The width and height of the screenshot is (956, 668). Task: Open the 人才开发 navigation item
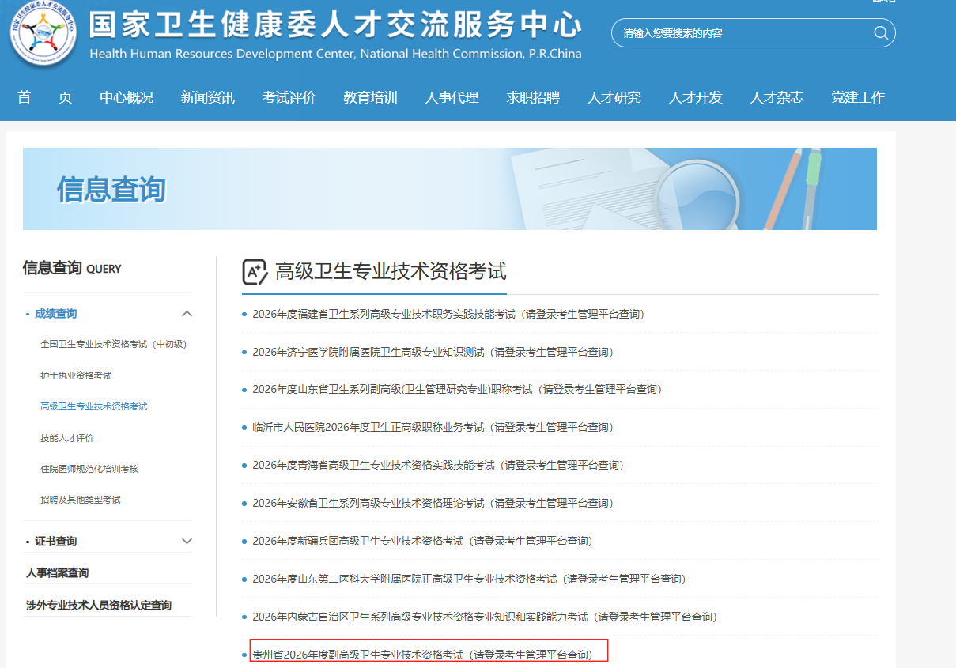(x=696, y=97)
